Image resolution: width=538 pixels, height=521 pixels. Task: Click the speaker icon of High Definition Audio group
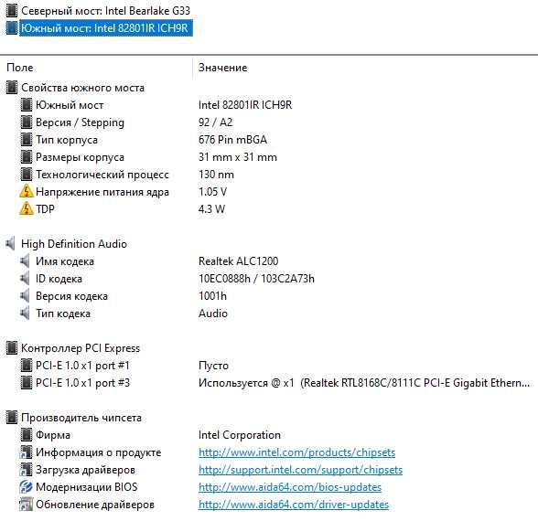click(11, 244)
